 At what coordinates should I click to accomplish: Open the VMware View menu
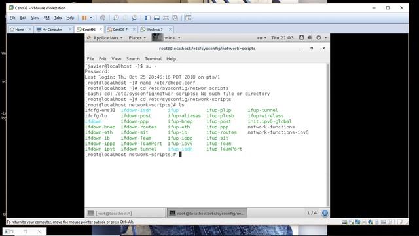coord(35,18)
